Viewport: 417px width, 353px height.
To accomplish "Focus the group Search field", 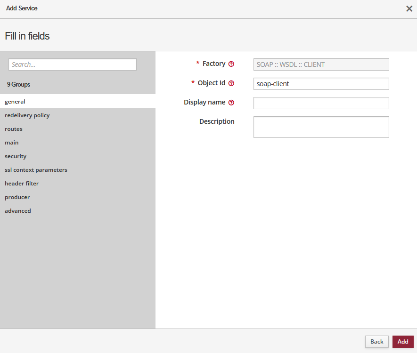I will [73, 64].
